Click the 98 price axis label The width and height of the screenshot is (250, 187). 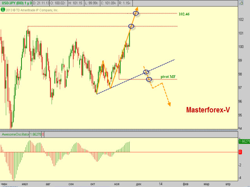(x=240, y=74)
